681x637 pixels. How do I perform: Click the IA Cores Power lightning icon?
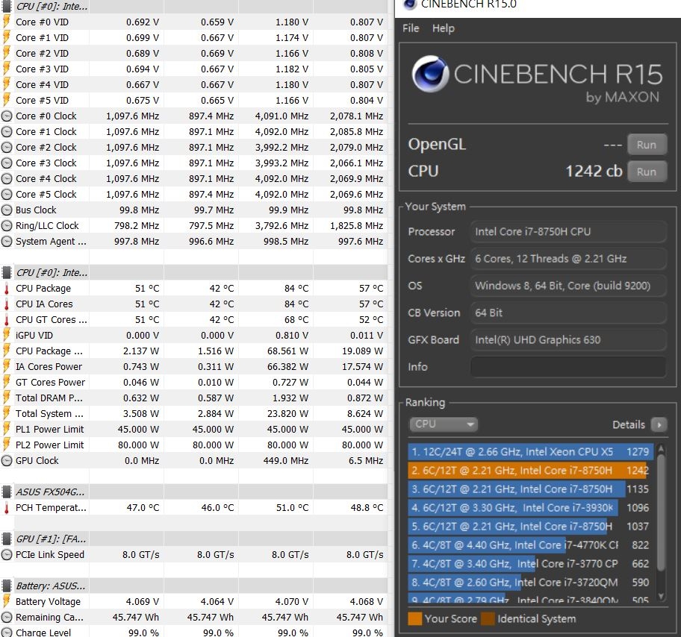pyautogui.click(x=7, y=366)
